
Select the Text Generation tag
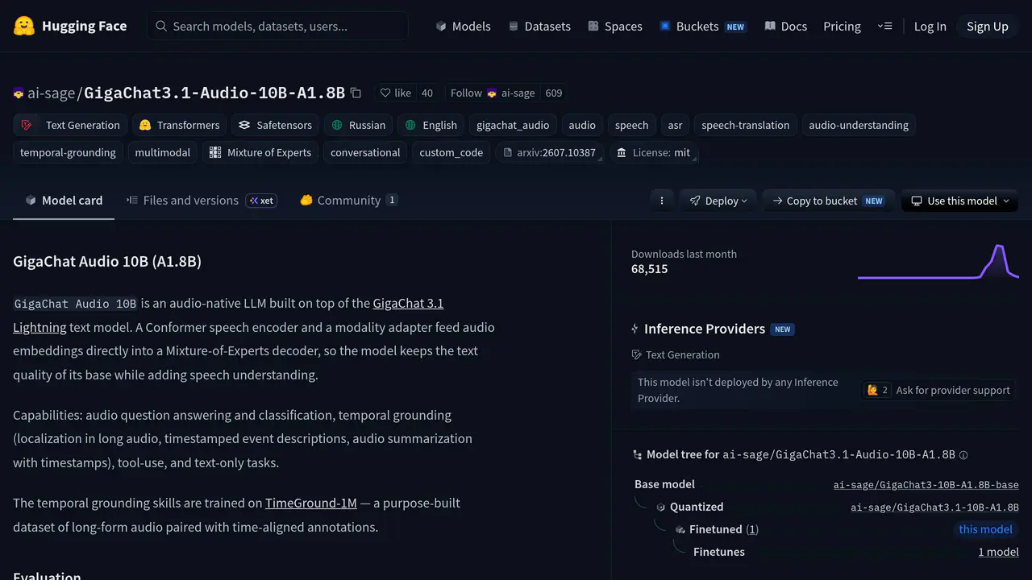coord(70,125)
